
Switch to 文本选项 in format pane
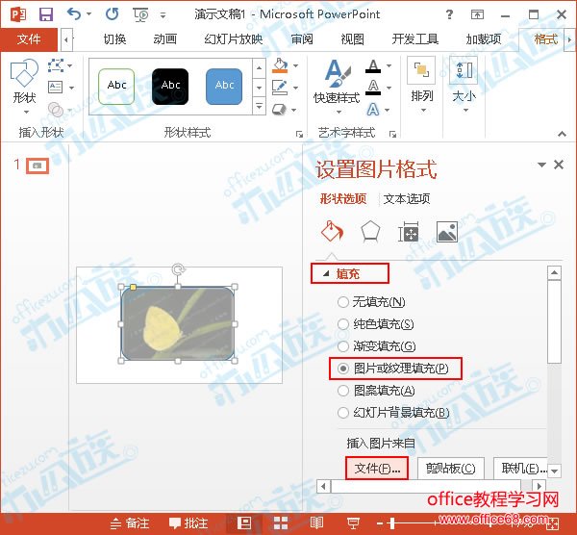tap(407, 199)
